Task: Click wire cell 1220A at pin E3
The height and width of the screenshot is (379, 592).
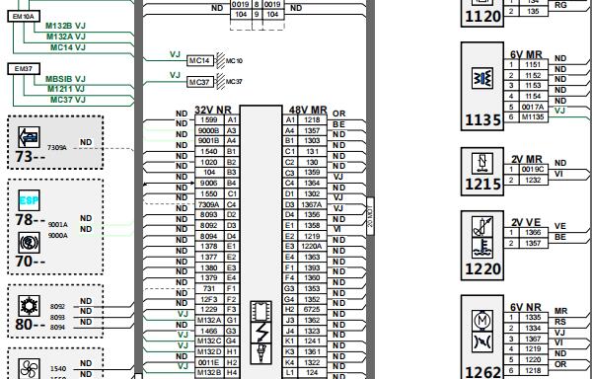Action: pos(313,246)
